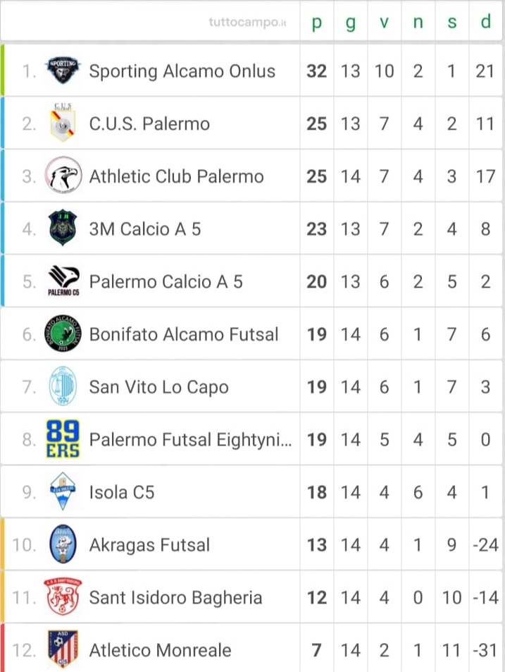Click the tuttocampo.it watermark link
This screenshot has height=672, width=505.
[247, 22]
